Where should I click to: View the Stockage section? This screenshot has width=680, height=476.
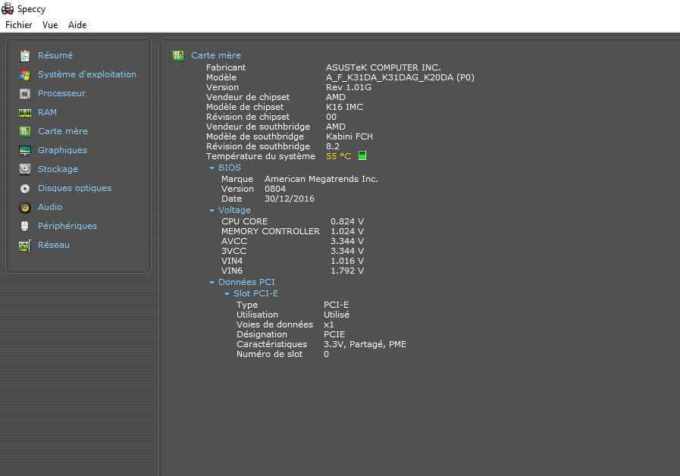tap(58, 169)
